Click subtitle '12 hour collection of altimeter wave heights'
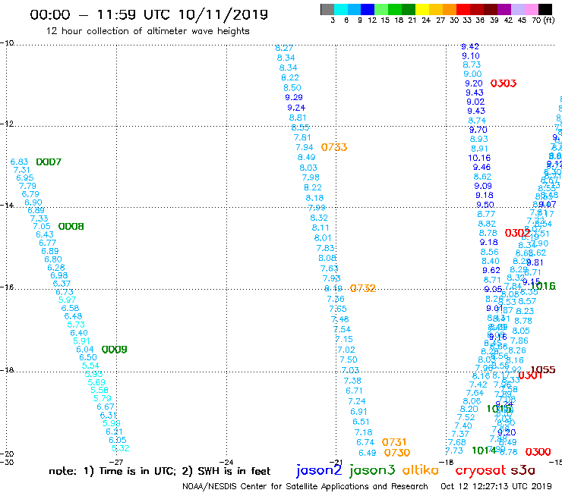 [147, 31]
